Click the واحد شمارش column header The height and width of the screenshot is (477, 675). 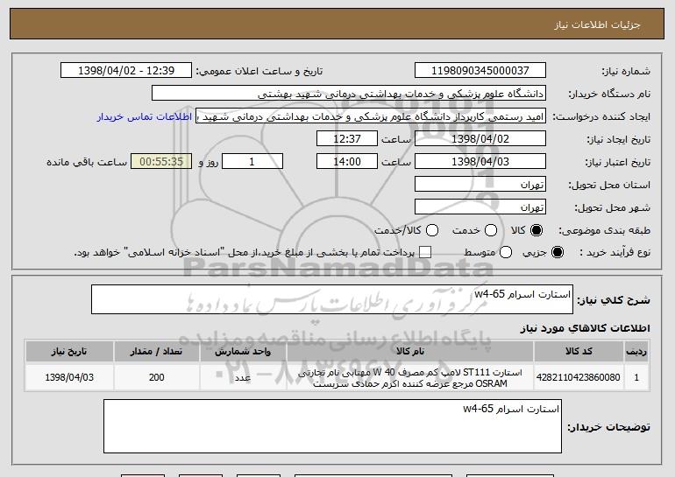point(243,352)
